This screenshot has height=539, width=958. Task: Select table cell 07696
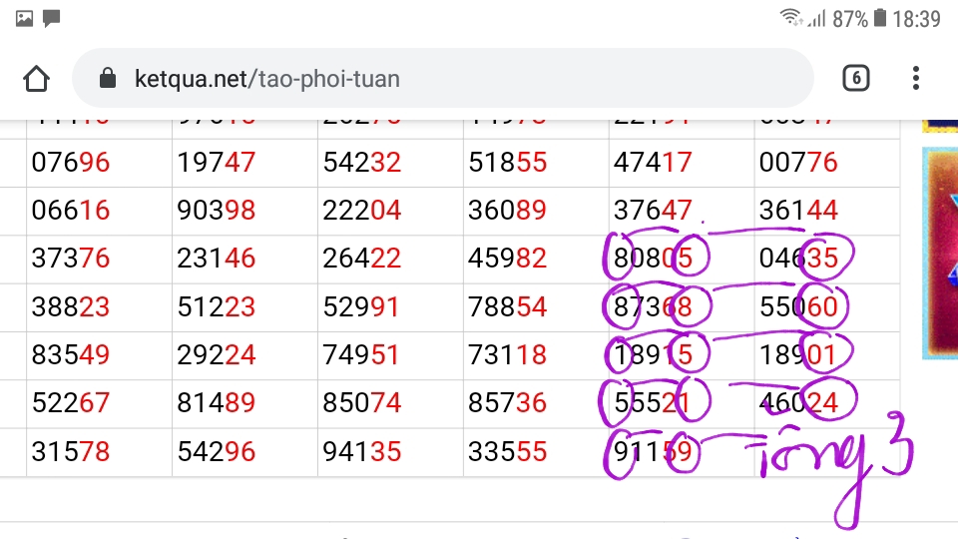pyautogui.click(x=99, y=163)
